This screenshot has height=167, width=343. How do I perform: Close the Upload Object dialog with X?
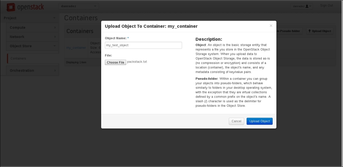[x=271, y=26]
